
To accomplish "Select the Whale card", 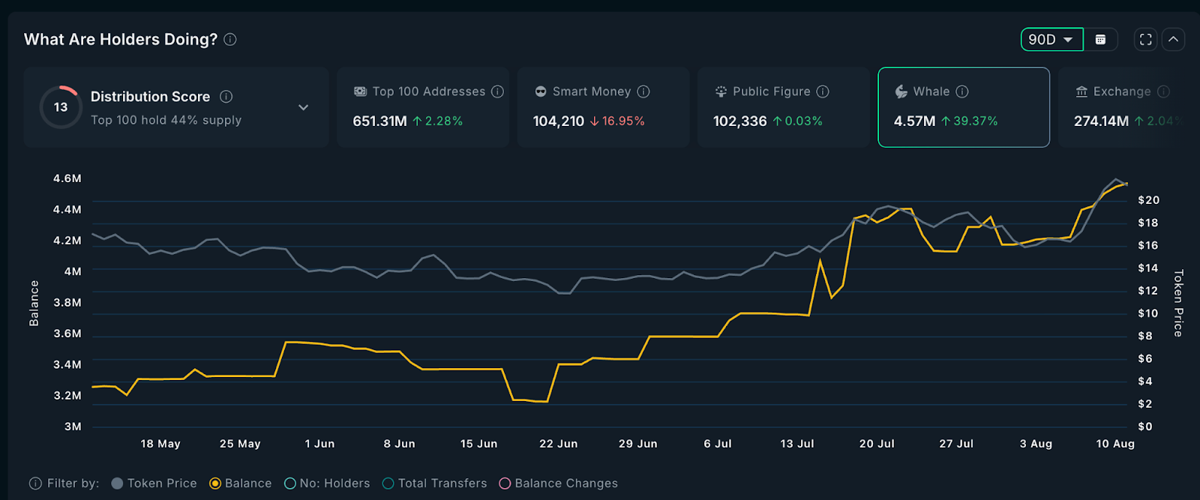I will tap(964, 107).
